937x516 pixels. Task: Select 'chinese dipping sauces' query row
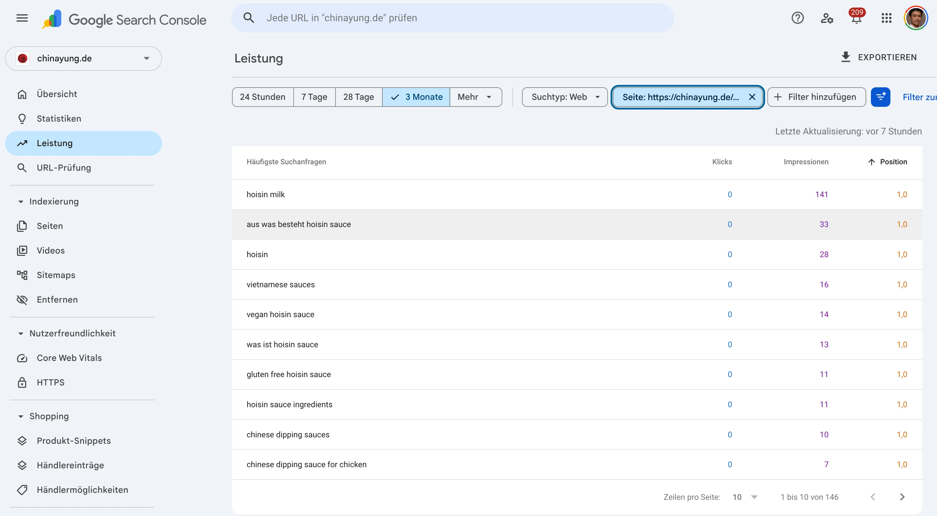click(x=577, y=435)
